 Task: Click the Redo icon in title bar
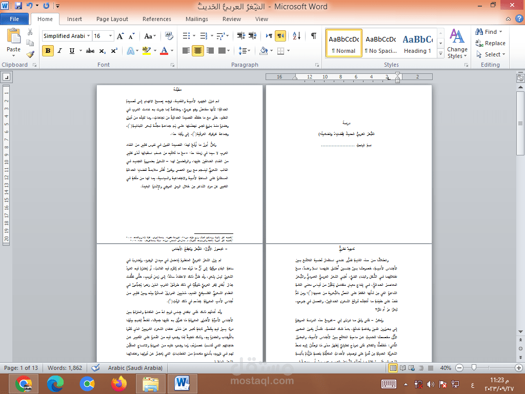coord(46,6)
